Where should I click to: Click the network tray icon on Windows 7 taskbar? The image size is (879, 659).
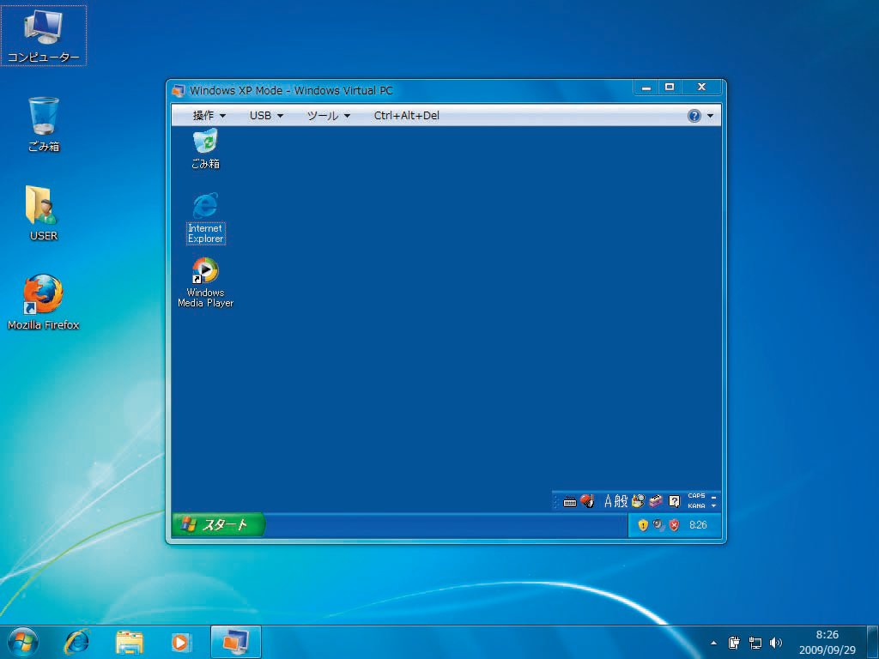[755, 643]
